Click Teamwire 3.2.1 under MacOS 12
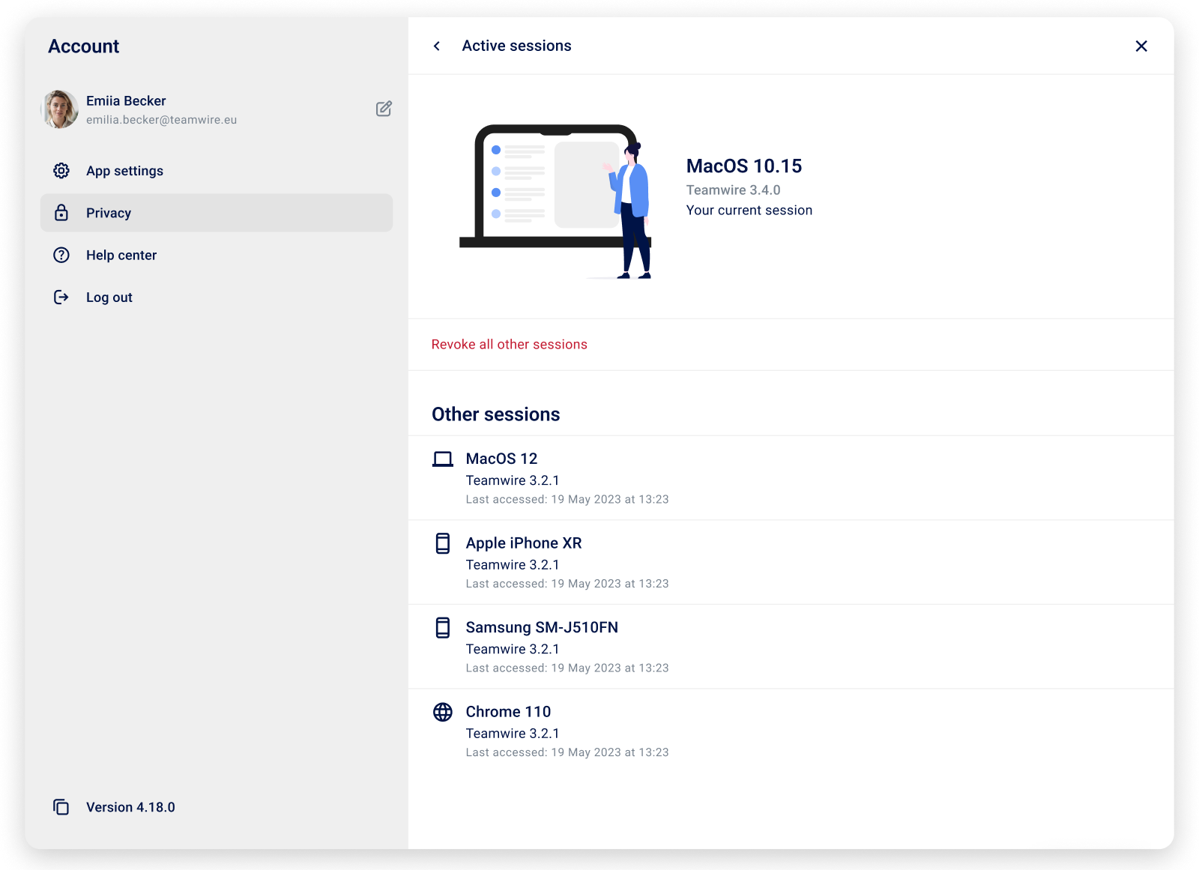The height and width of the screenshot is (870, 1199). point(513,480)
